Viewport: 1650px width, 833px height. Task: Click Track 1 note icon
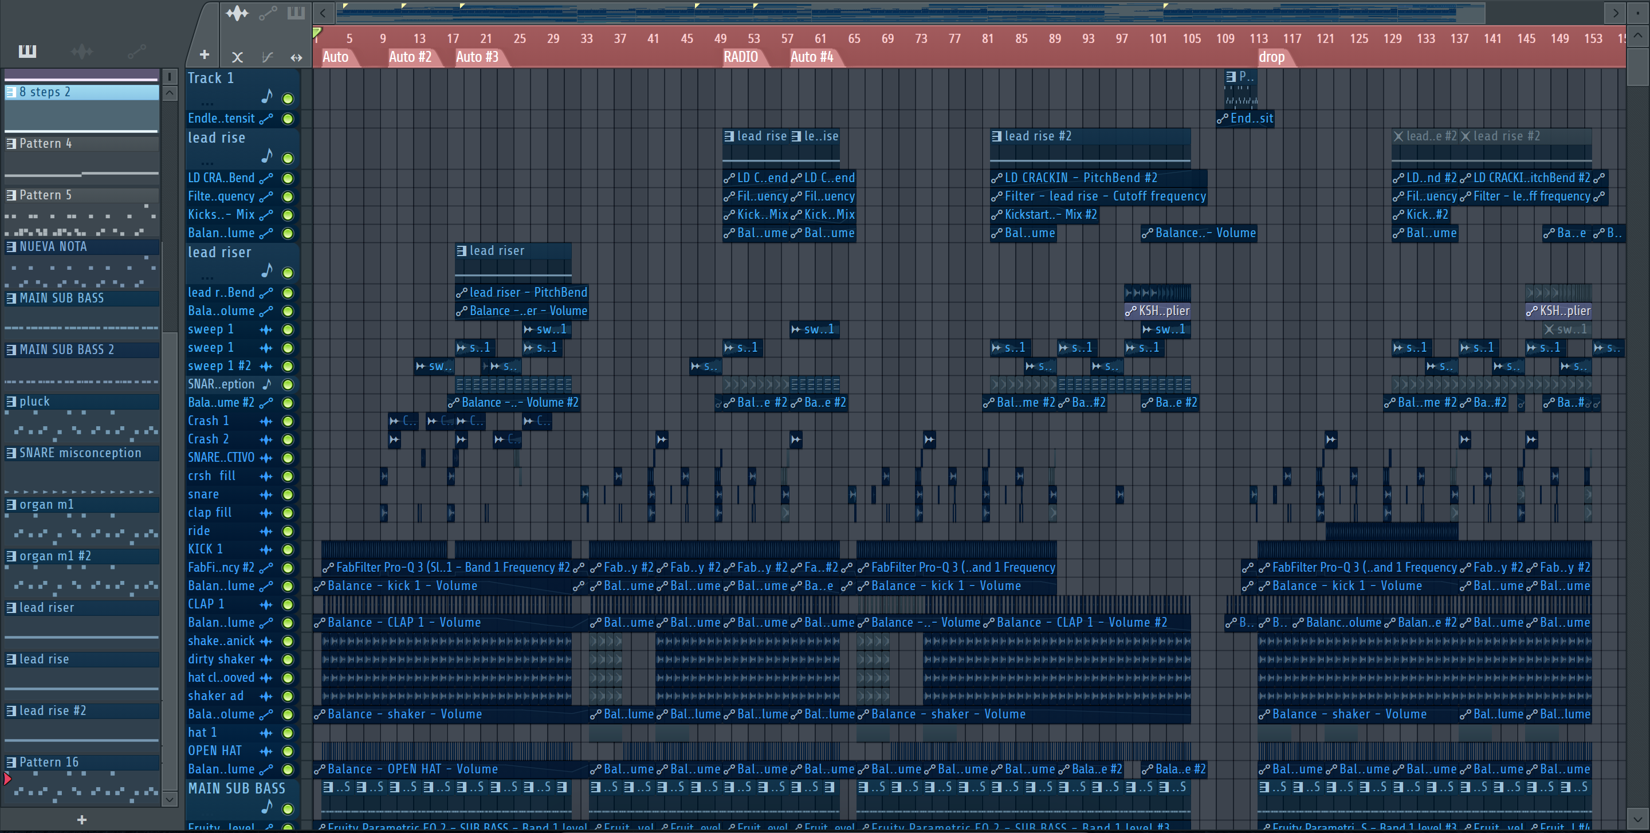tap(267, 97)
